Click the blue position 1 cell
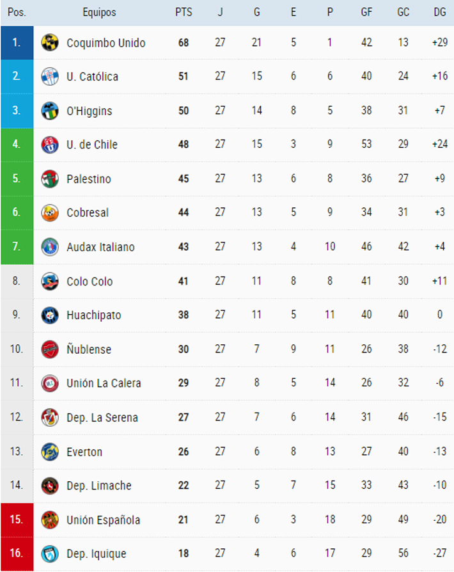This screenshot has width=454, height=572. tap(17, 43)
